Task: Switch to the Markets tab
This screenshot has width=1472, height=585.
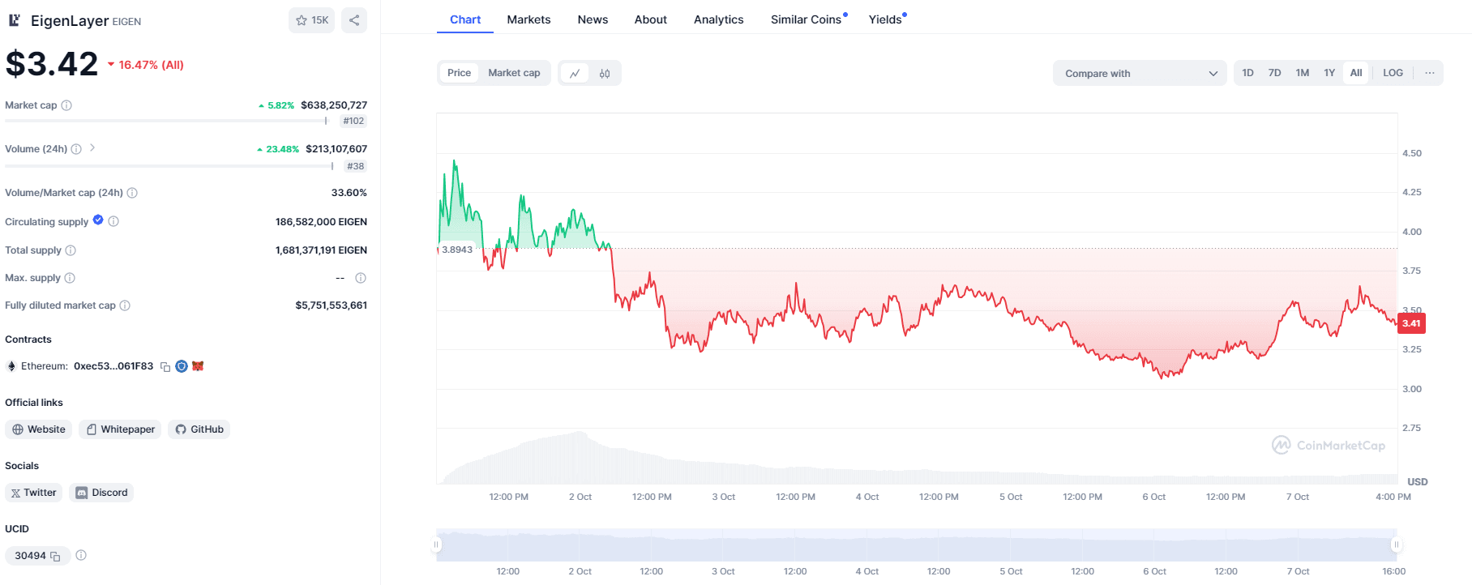Action: coord(528,19)
